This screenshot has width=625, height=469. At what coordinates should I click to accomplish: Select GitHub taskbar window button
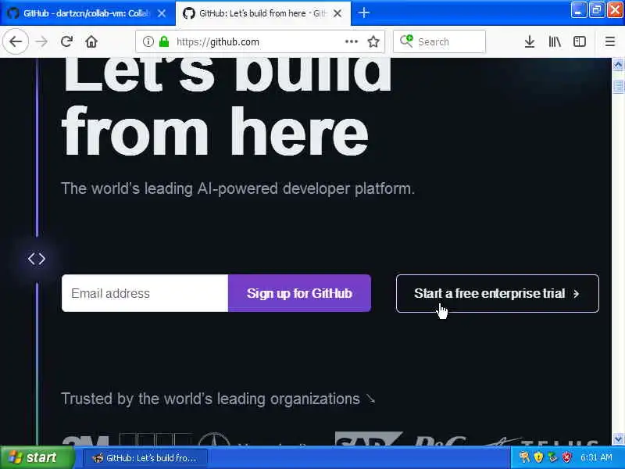(x=145, y=458)
